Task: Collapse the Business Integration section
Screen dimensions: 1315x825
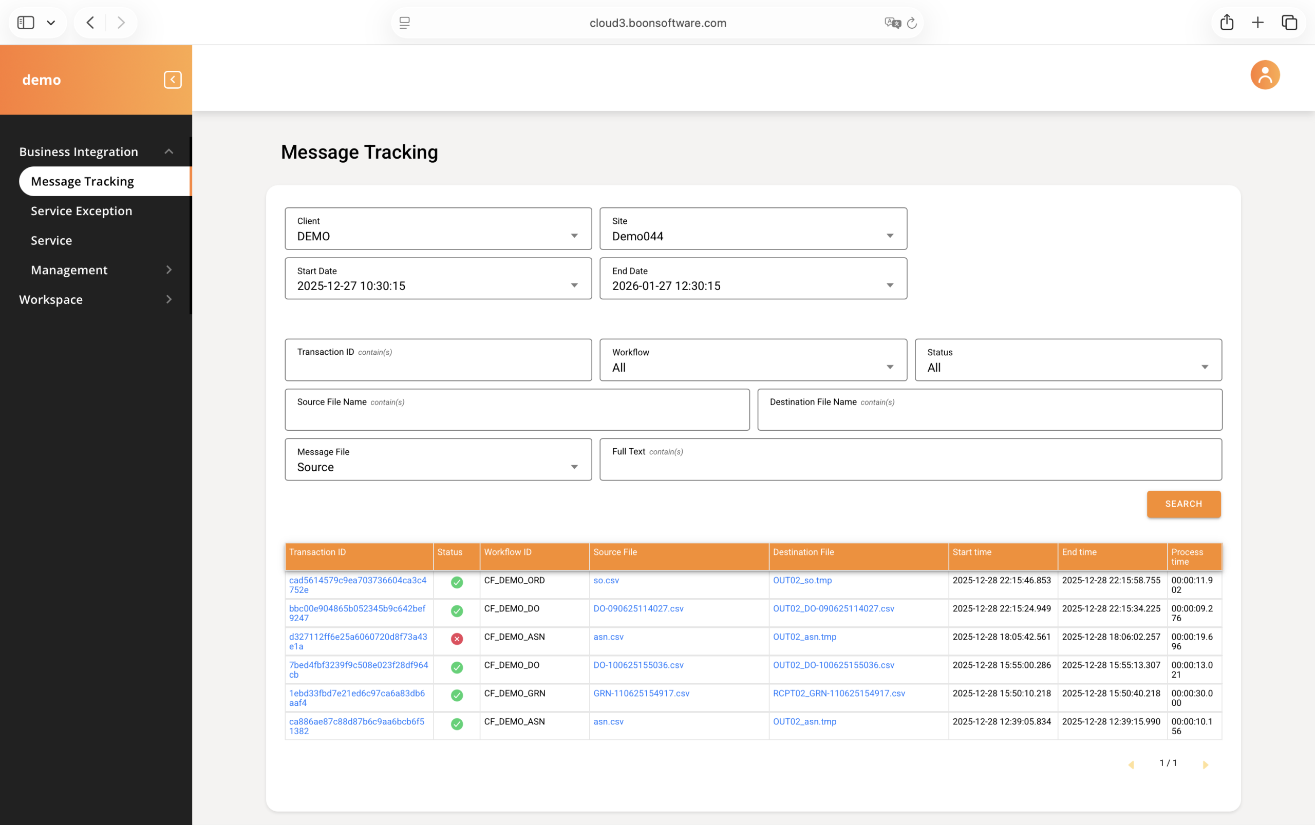Action: coord(96,151)
